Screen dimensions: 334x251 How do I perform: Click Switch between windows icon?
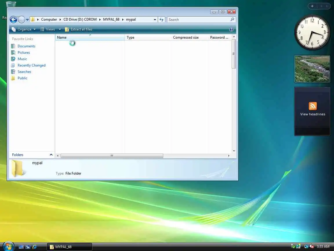point(28,247)
